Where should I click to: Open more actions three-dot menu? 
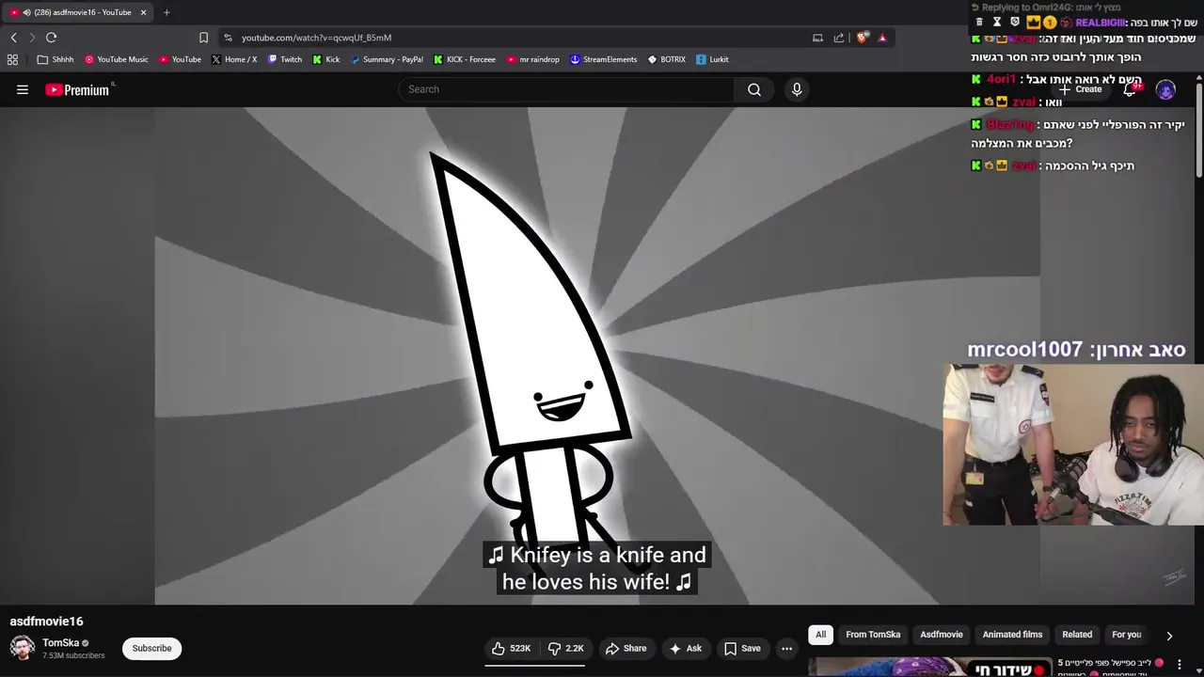pyautogui.click(x=786, y=648)
